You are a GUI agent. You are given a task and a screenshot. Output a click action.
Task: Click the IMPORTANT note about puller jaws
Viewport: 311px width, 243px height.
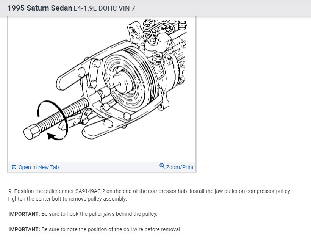coord(83,214)
